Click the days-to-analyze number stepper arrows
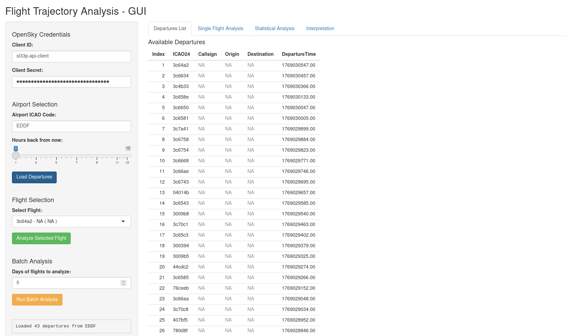Viewport: 572px width, 336px height. [124, 283]
